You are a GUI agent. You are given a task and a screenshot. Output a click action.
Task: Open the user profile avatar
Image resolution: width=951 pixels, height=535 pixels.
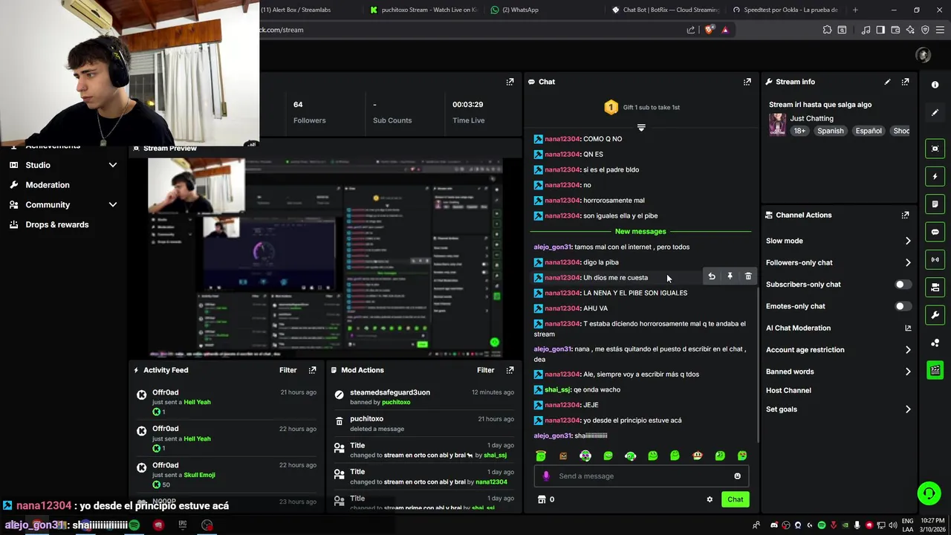click(924, 55)
